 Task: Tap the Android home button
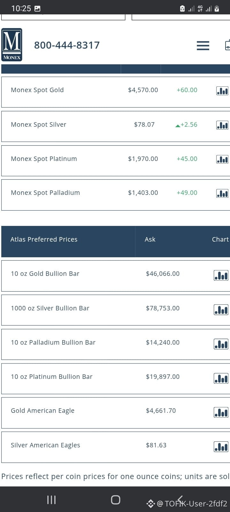click(115, 500)
